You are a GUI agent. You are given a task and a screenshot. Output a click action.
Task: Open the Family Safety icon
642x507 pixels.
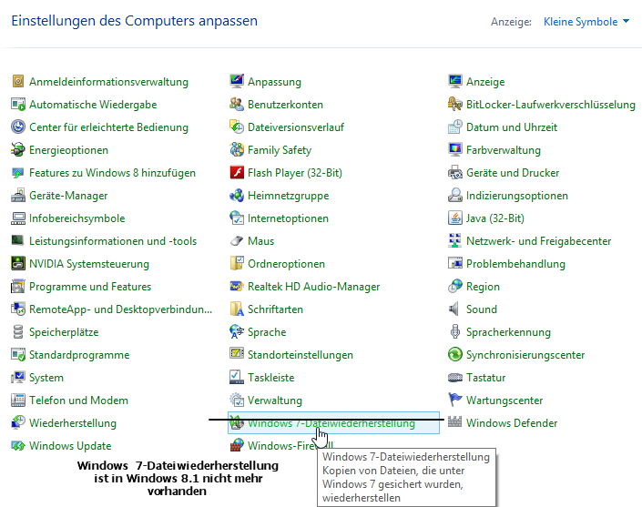click(x=237, y=150)
